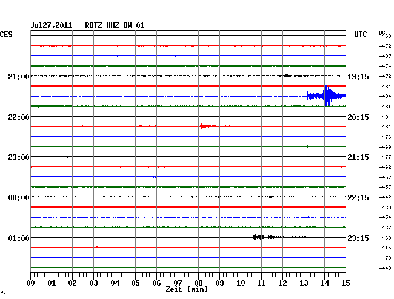Screen dimensions: 394x299
Task: Click the 05 minute axis label
Action: pyautogui.click(x=135, y=283)
